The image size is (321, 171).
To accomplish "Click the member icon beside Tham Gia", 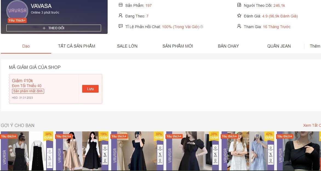I will (239, 26).
